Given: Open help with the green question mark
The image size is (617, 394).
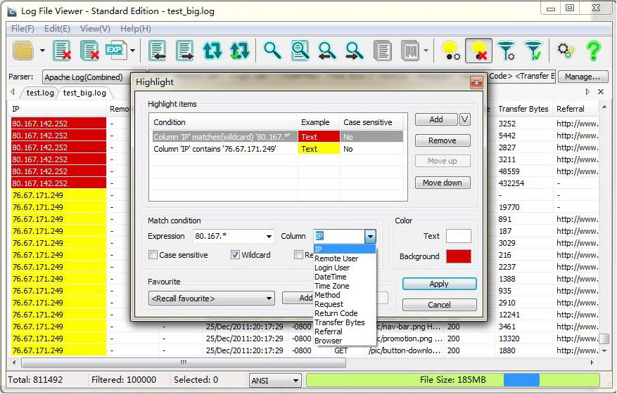Looking at the screenshot, I should [593, 51].
